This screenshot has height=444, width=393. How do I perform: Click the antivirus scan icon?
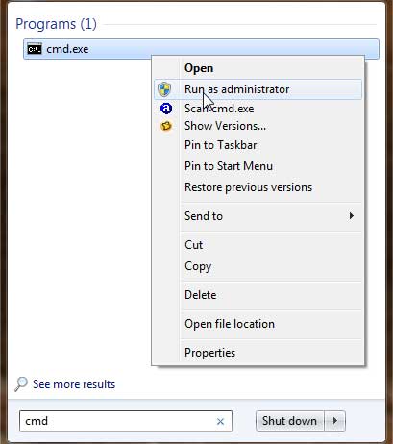[166, 109]
